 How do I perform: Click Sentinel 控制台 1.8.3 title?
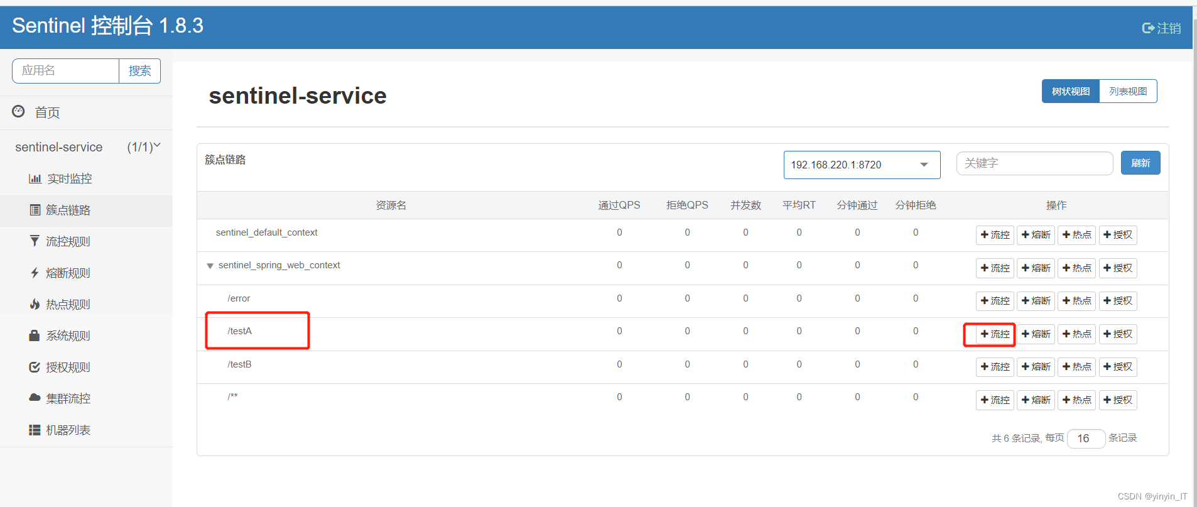coord(108,26)
